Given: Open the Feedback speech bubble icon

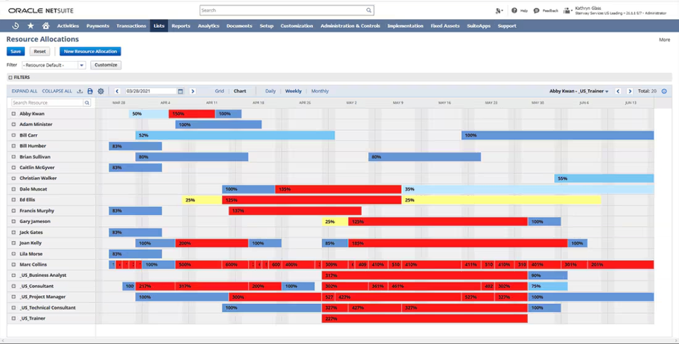Looking at the screenshot, I should coord(536,10).
